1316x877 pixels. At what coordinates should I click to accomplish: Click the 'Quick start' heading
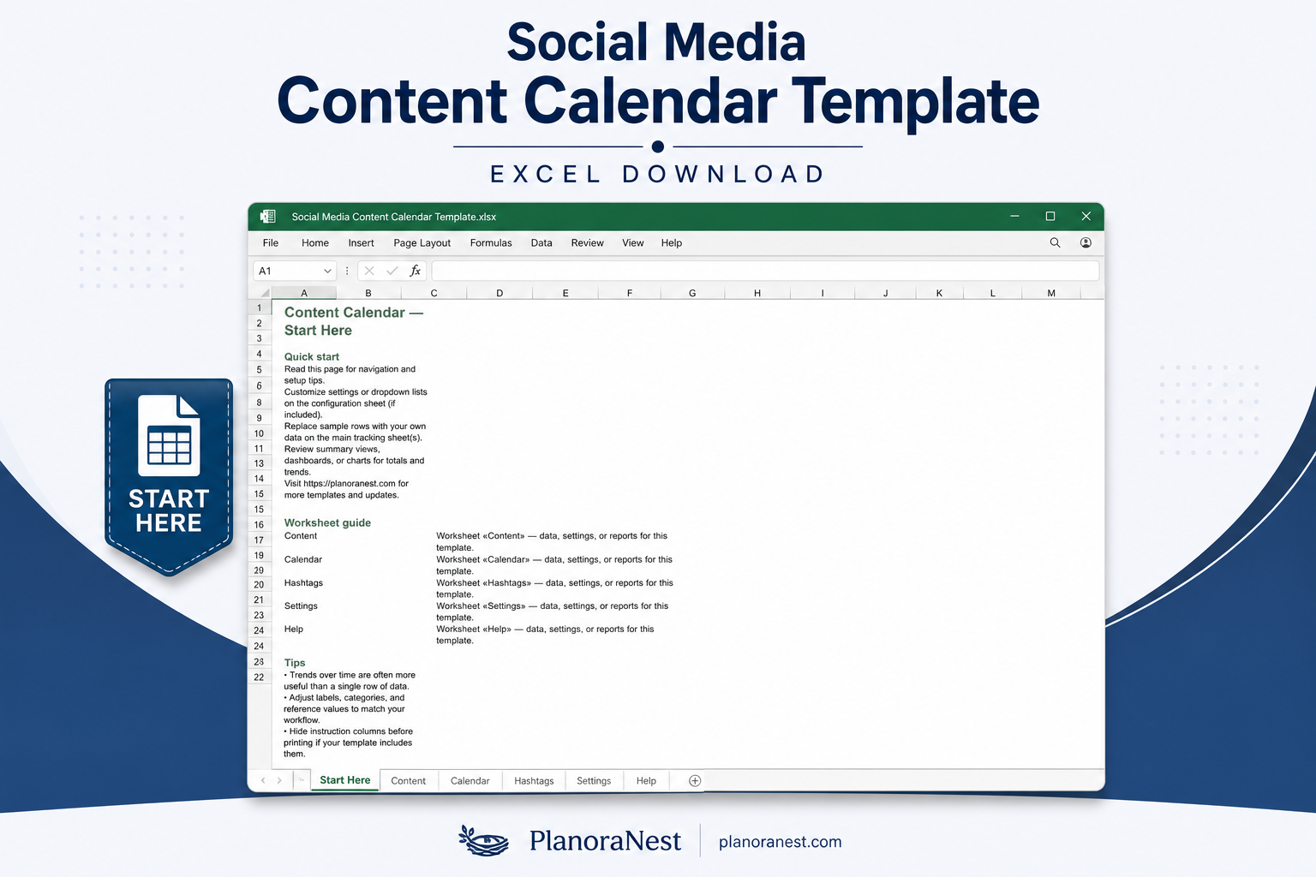click(x=312, y=356)
